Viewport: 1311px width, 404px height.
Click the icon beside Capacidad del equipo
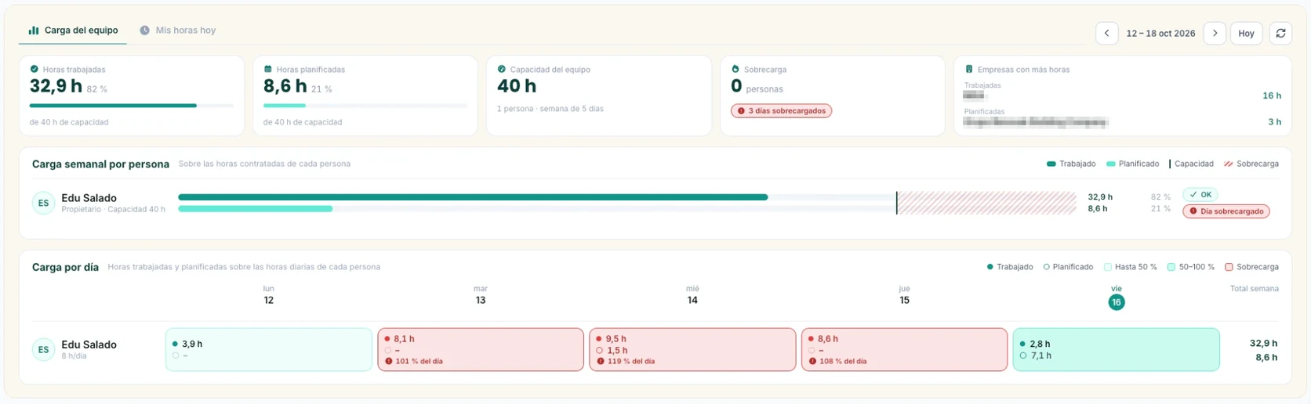[502, 69]
